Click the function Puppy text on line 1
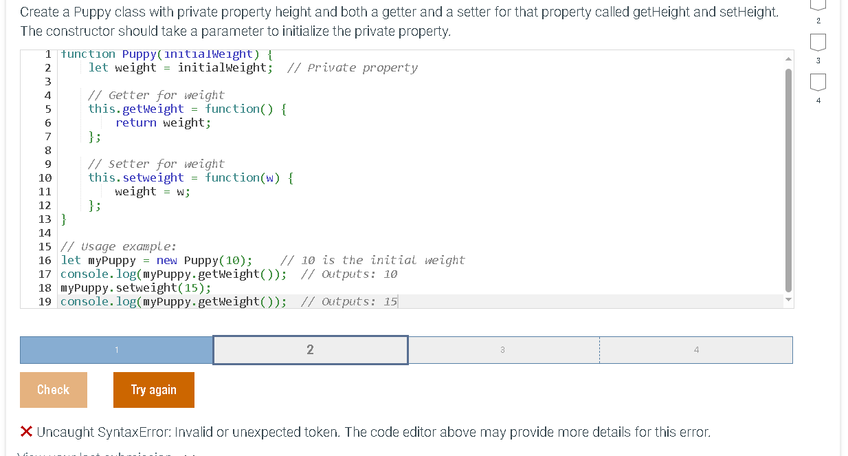The image size is (848, 456). 110,54
